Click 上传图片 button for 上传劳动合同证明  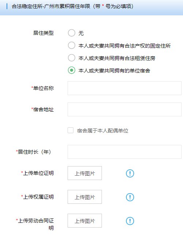85,221
